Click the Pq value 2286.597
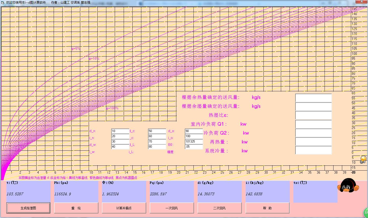The width and height of the screenshot is (368, 218). point(158,194)
